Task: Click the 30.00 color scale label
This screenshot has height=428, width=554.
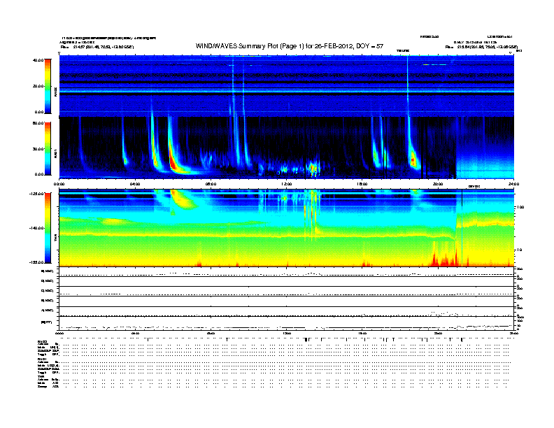Action: 38,149
